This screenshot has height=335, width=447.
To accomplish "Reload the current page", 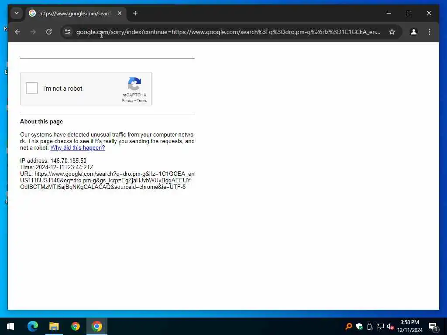I will pyautogui.click(x=49, y=32).
